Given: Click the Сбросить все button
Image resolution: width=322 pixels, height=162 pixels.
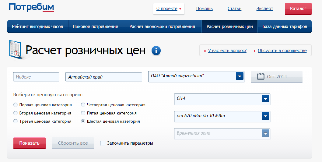Looking at the screenshot, I should pos(73,143).
